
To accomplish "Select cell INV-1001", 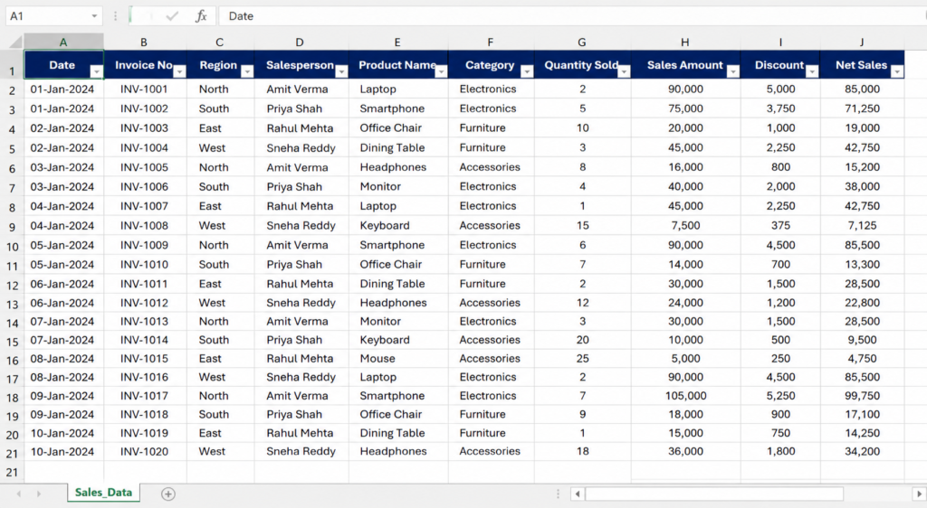I will coord(145,89).
